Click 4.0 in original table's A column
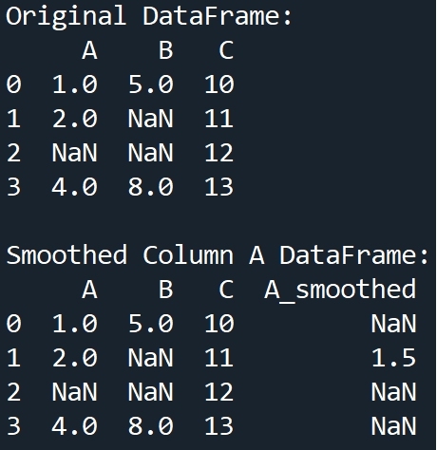 point(75,187)
